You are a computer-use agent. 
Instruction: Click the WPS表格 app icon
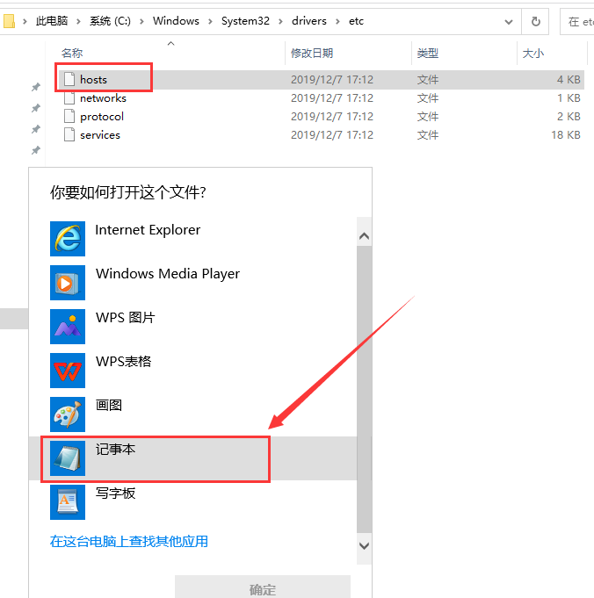pos(68,371)
